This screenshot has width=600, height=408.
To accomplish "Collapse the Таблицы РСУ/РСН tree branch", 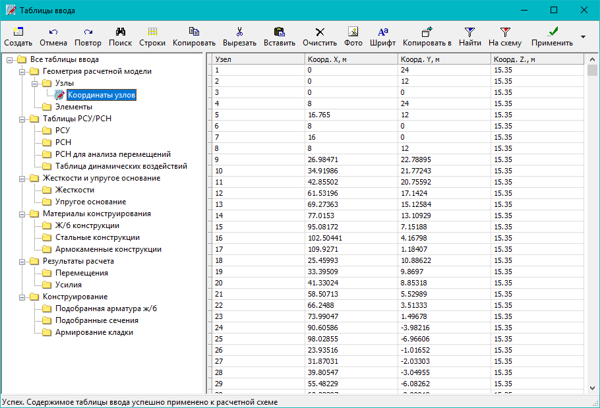I will [22, 119].
